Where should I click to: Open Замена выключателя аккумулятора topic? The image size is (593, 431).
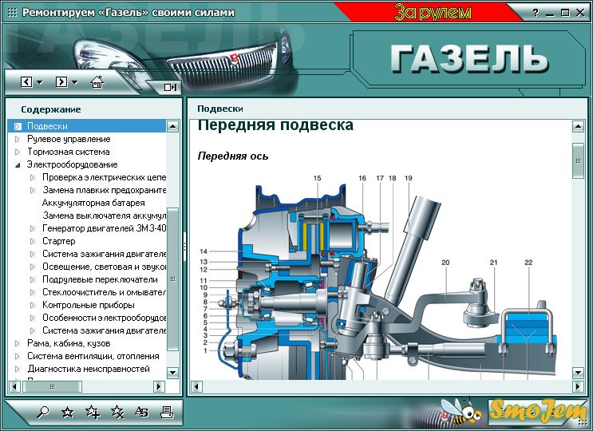[x=104, y=215]
